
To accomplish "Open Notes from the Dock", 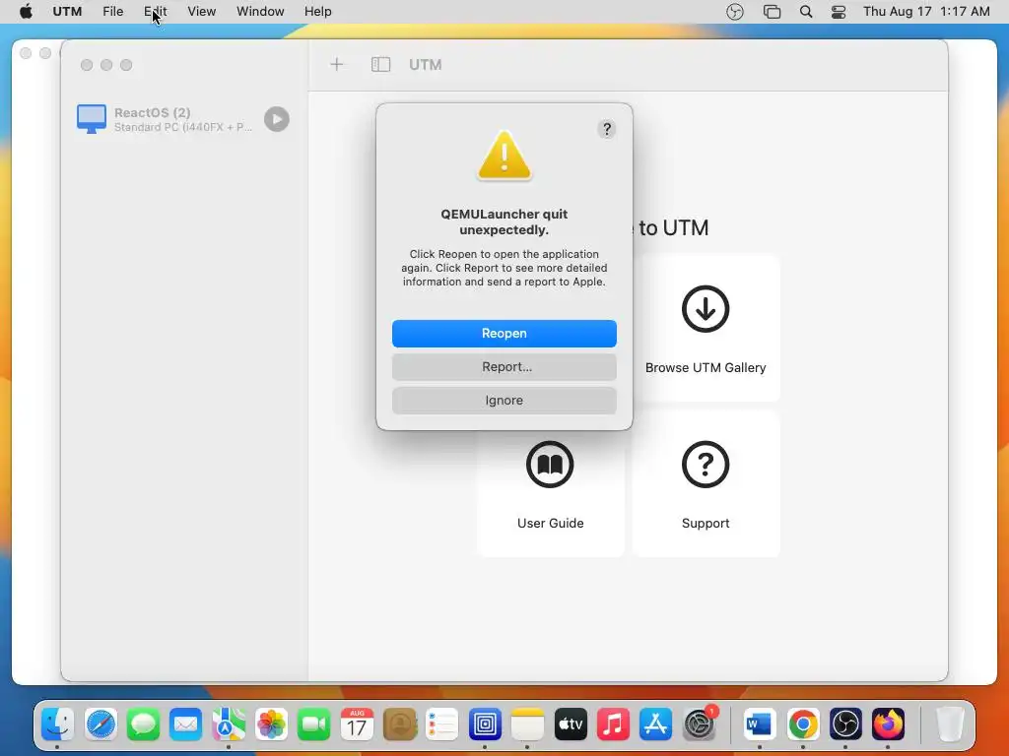I will (x=528, y=724).
